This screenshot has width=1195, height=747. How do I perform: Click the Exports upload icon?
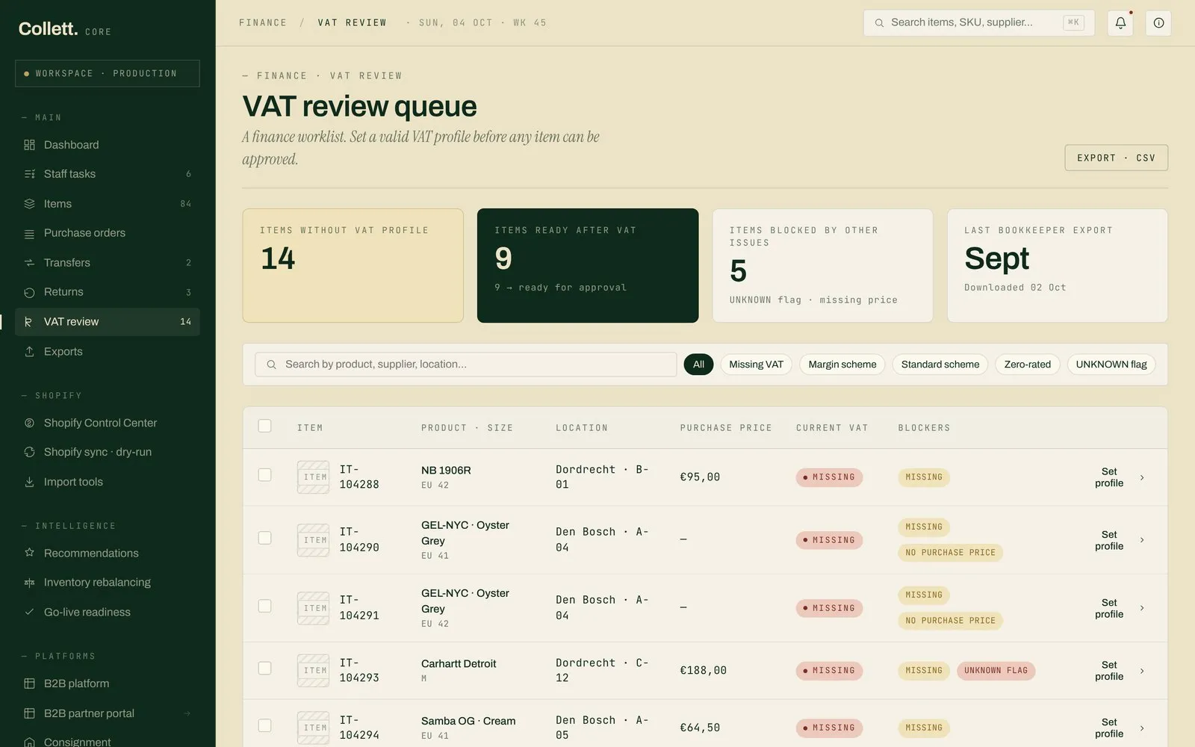29,351
